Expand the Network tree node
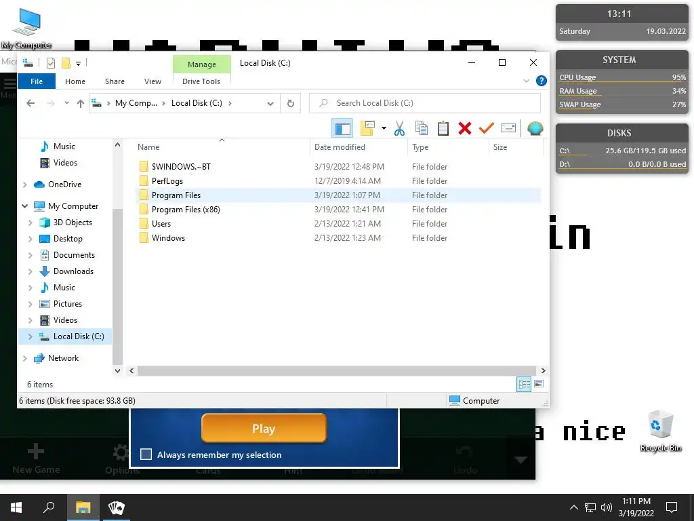 pos(25,358)
